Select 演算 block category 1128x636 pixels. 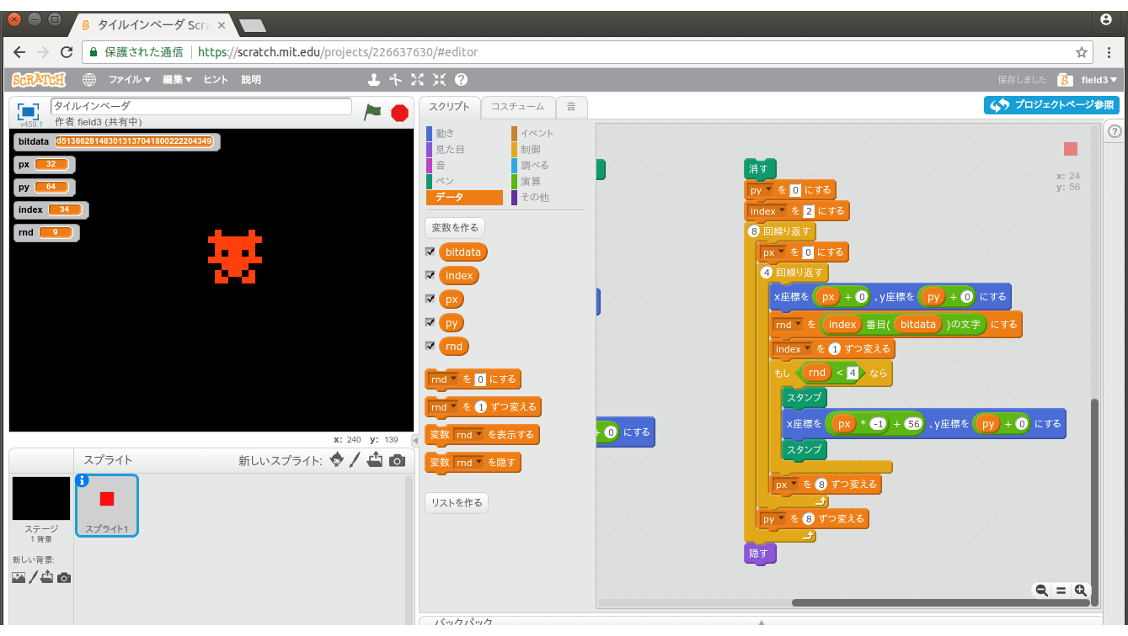[x=531, y=181]
